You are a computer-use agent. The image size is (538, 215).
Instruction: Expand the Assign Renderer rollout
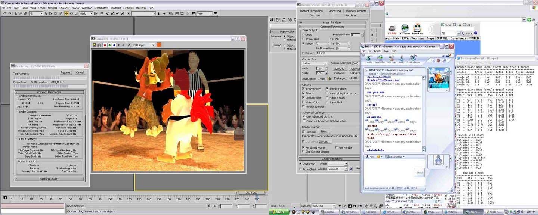click(x=332, y=22)
